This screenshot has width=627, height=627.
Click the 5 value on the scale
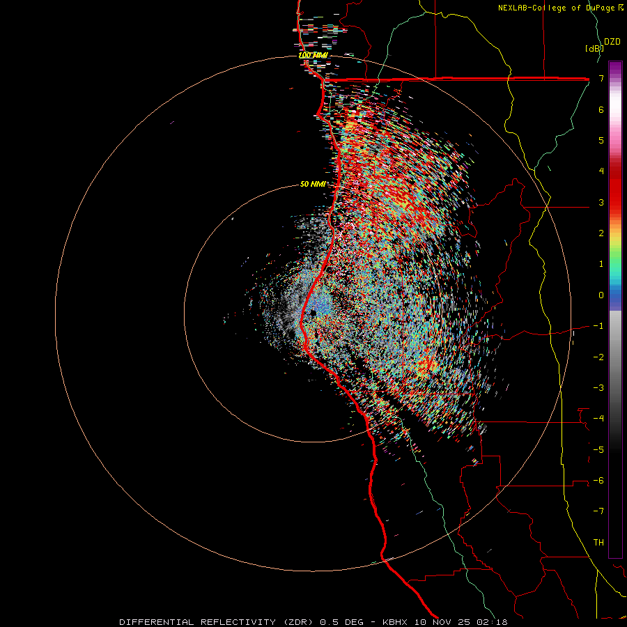(x=601, y=140)
